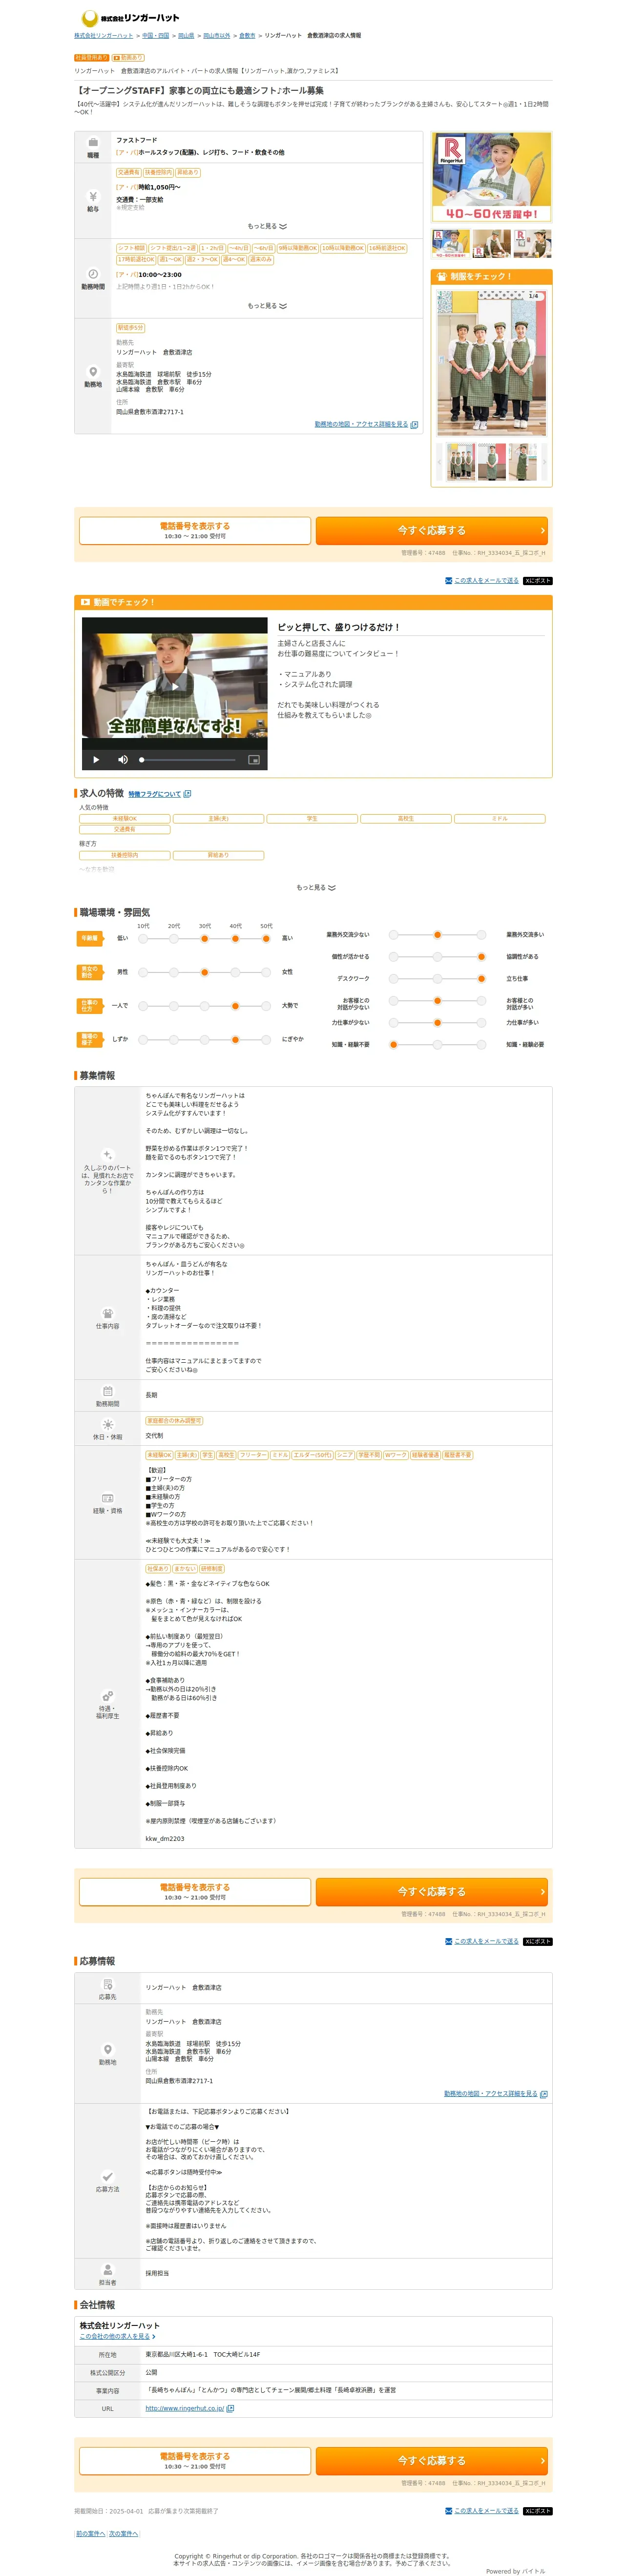Click 今すぐ応募する button below 会社情報
The width and height of the screenshot is (627, 2576).
[432, 2460]
